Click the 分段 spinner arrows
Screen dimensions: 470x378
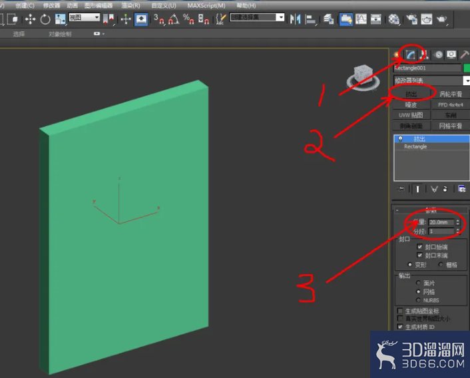click(x=458, y=231)
